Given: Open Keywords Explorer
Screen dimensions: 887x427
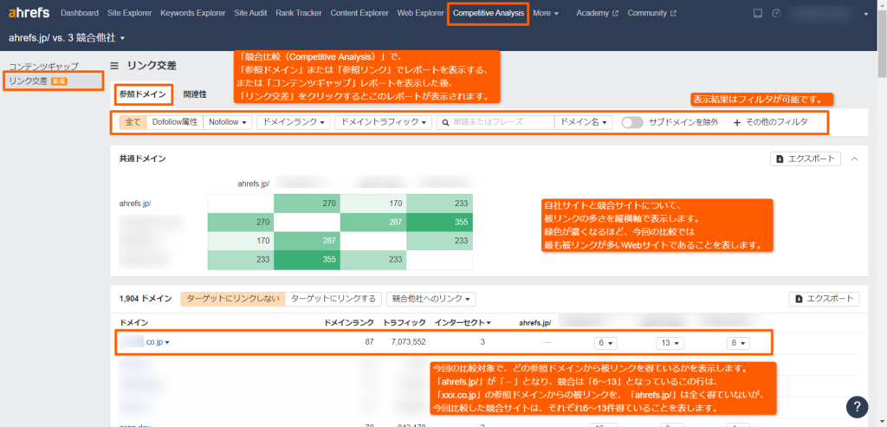Looking at the screenshot, I should click(192, 13).
